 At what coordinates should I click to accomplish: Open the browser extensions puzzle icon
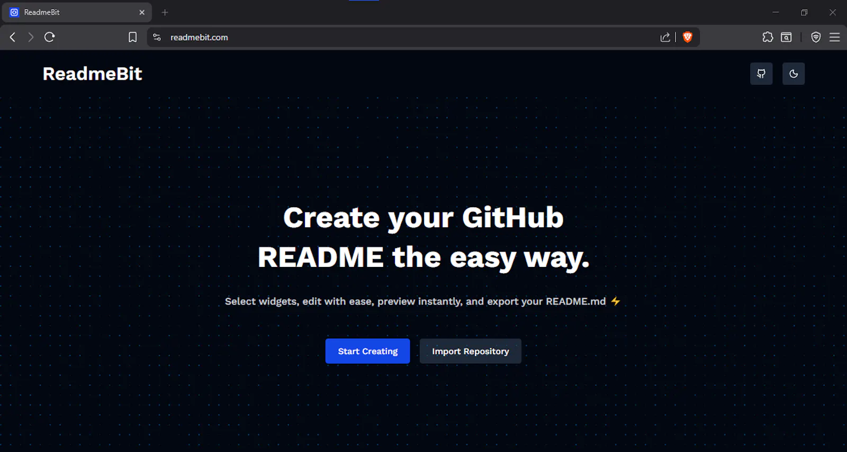point(768,37)
